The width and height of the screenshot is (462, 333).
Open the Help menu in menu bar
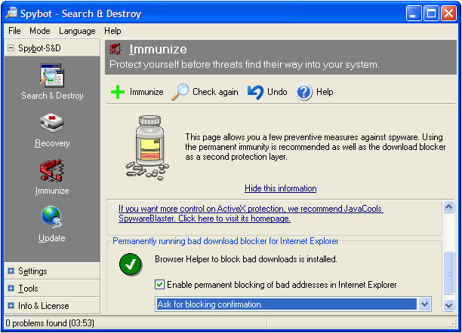(112, 31)
